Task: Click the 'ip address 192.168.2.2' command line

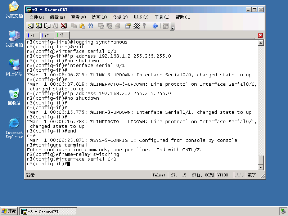Action: (99, 94)
